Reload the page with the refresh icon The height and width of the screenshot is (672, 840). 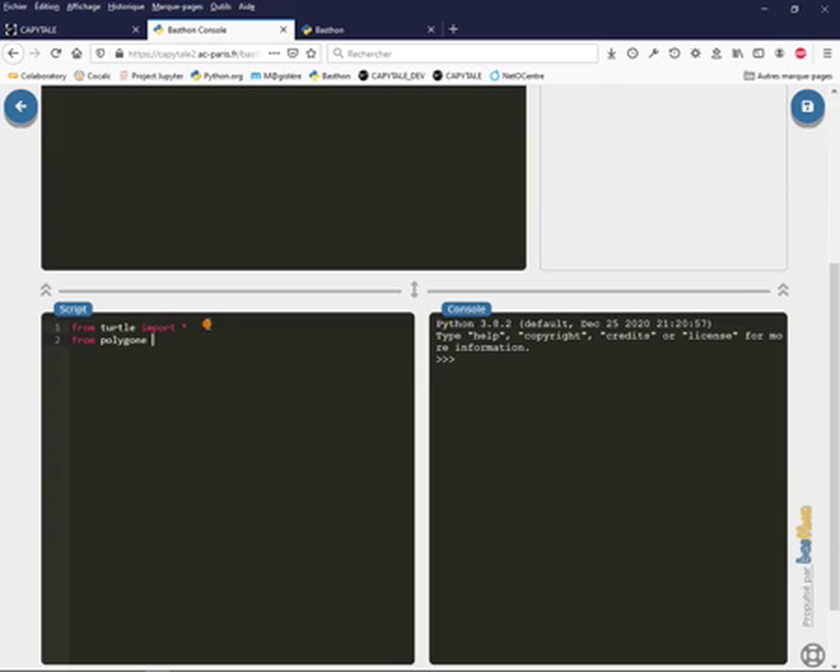(56, 54)
